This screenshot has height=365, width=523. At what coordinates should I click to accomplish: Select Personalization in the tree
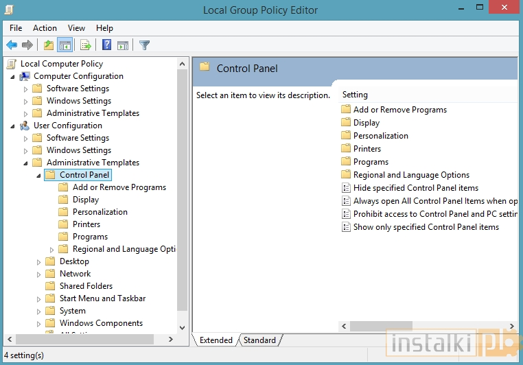tap(100, 212)
